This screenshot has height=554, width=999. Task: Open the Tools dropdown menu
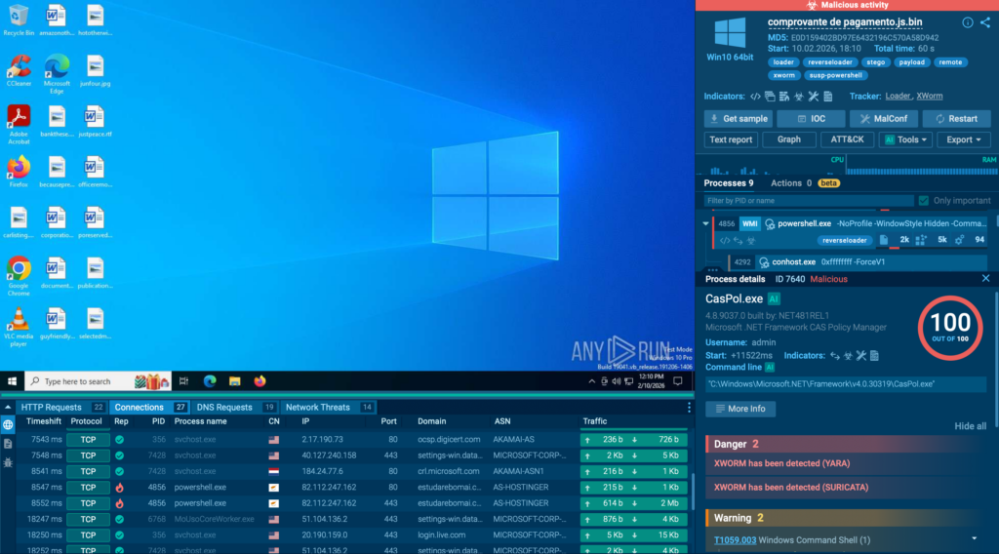[904, 139]
